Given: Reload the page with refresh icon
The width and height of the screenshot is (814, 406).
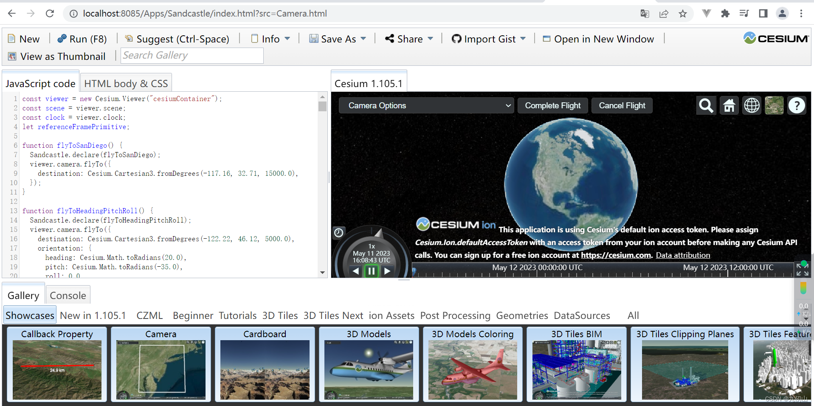Looking at the screenshot, I should point(50,14).
